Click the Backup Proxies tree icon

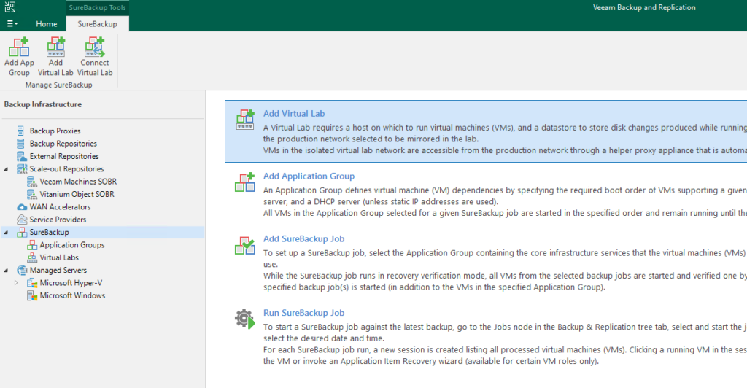point(21,131)
